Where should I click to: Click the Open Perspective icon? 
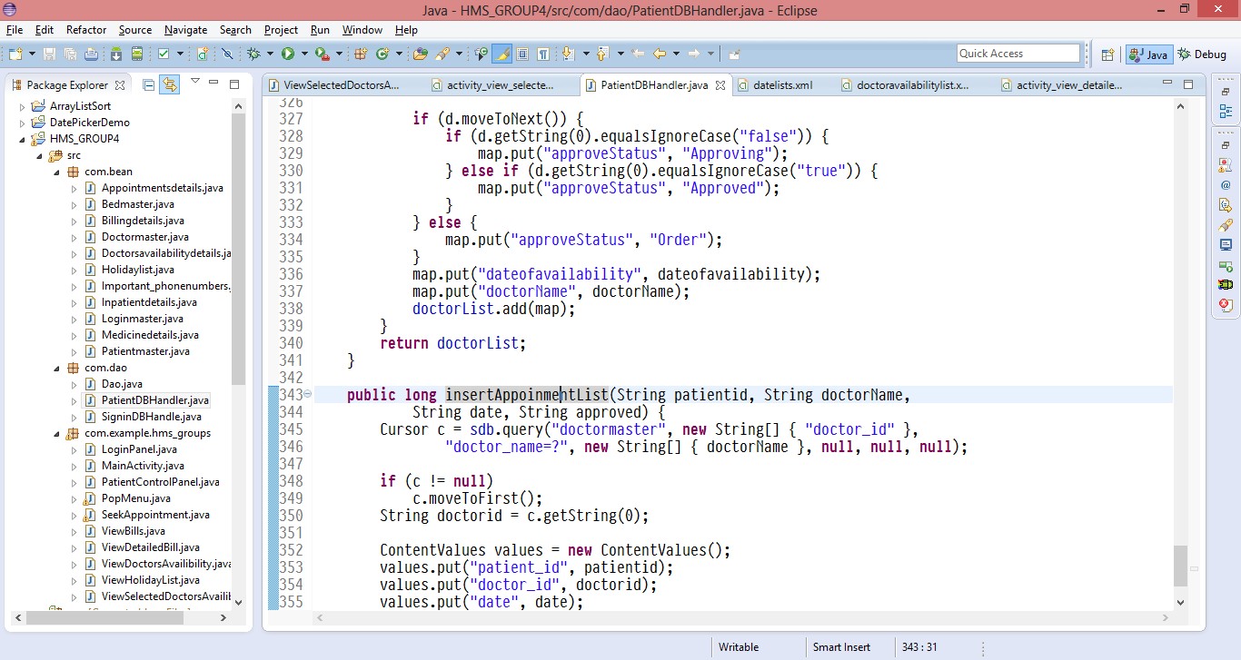[1107, 54]
